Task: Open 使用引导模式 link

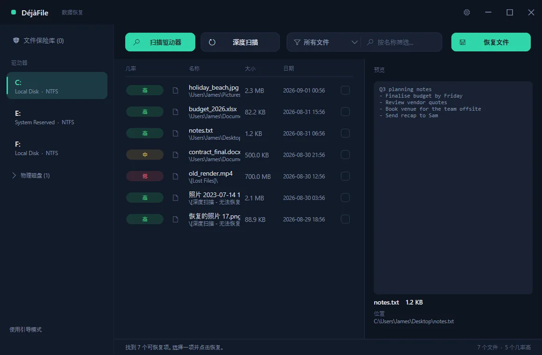Action: coord(26,329)
